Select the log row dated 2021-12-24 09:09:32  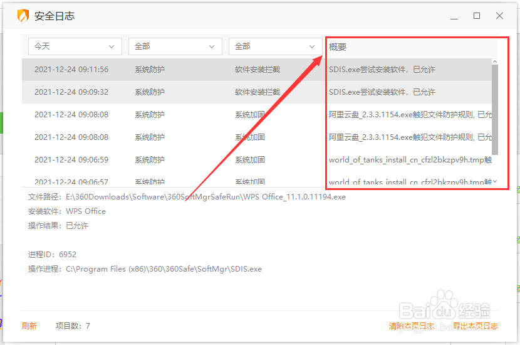257,92
